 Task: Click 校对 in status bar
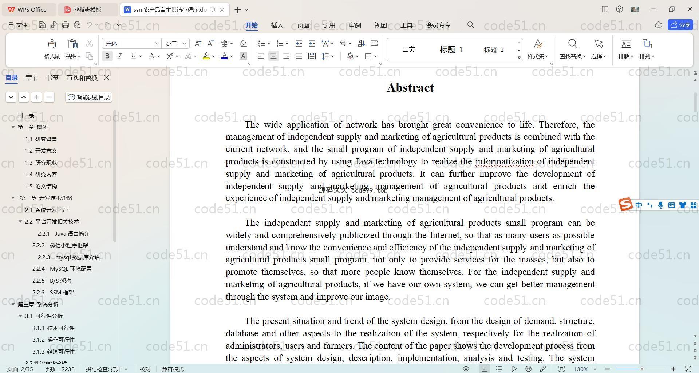pos(145,369)
